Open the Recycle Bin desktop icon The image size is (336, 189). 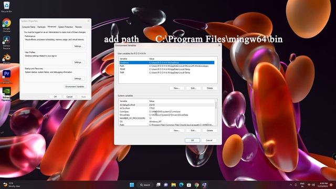point(6,7)
